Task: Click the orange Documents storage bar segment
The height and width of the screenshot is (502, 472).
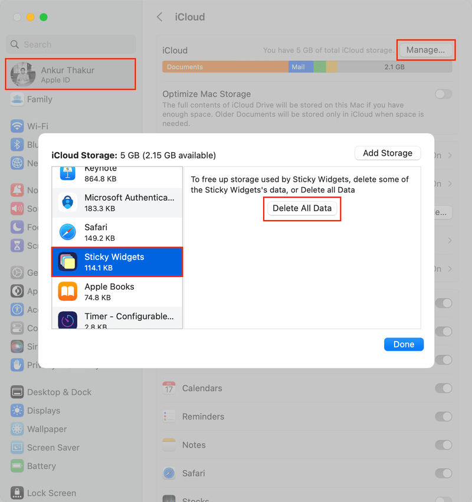Action: tap(225, 67)
